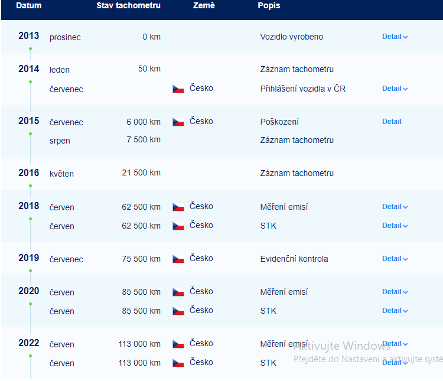Click the 2016 timeline dot marker
The image size is (443, 381).
31,186
